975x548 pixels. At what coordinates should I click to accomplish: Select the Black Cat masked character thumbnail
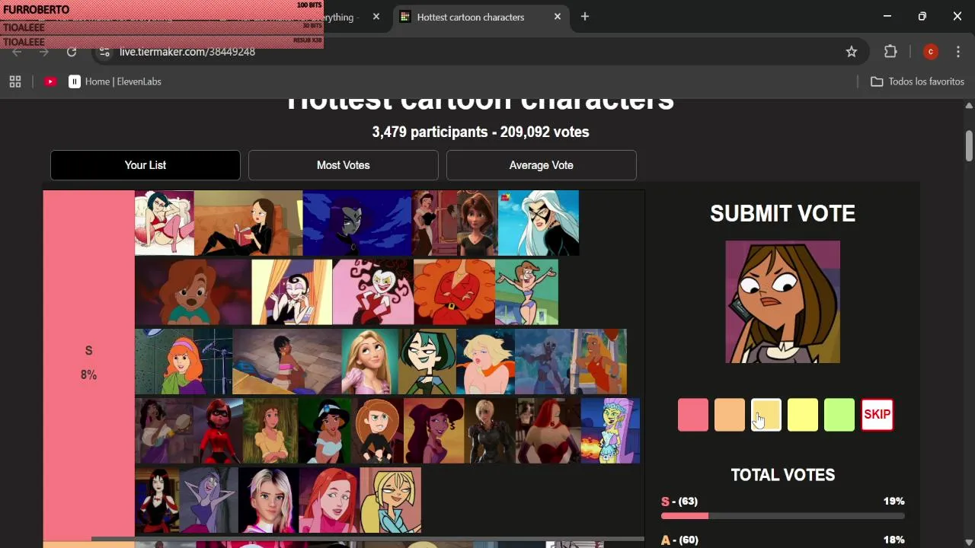[539, 223]
